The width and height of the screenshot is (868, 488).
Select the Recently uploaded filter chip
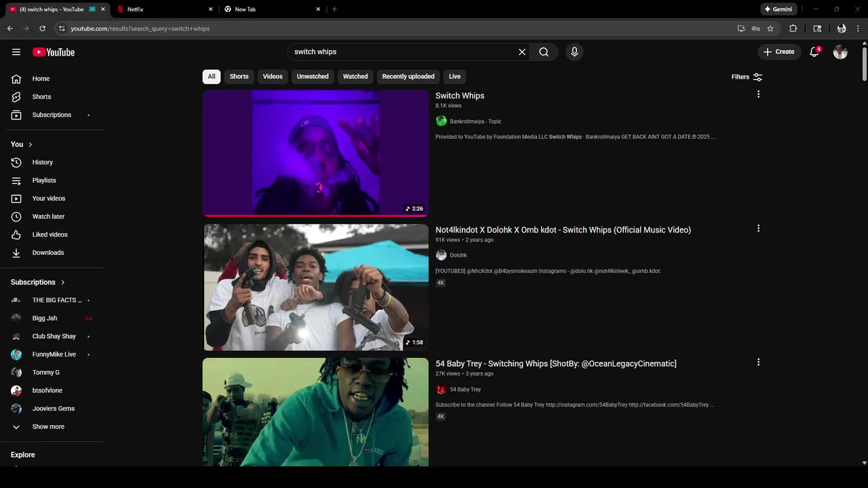pyautogui.click(x=408, y=77)
